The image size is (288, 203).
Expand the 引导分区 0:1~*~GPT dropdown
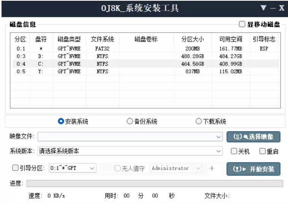click(92, 168)
